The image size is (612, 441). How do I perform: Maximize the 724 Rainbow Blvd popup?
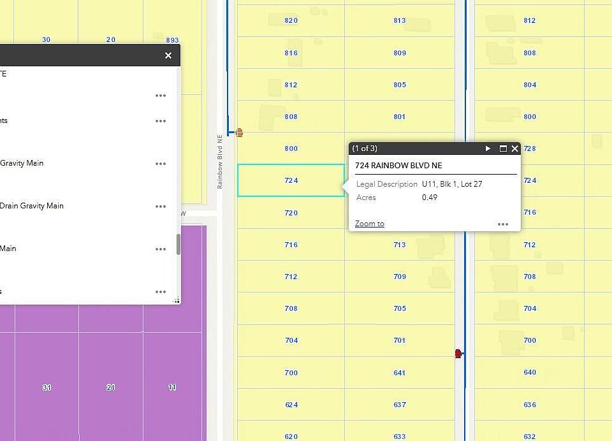[x=503, y=148]
